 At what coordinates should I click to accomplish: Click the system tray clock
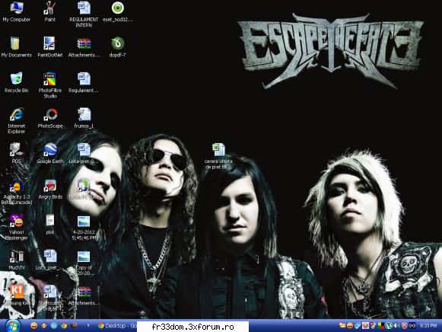(x=428, y=326)
